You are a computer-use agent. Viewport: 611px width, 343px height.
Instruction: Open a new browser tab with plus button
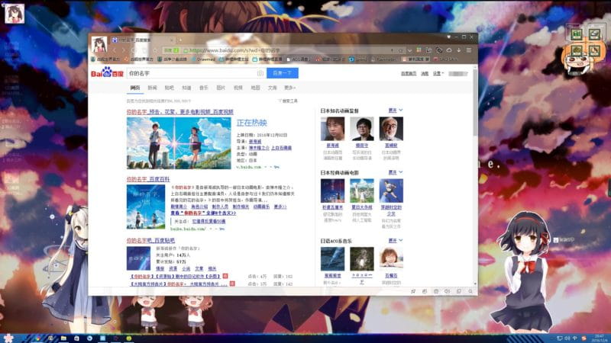click(180, 40)
